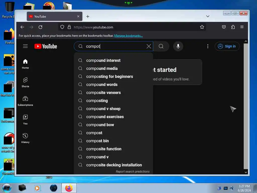Select suggestion compound exercises
This screenshot has width=257, height=193.
click(x=113, y=117)
